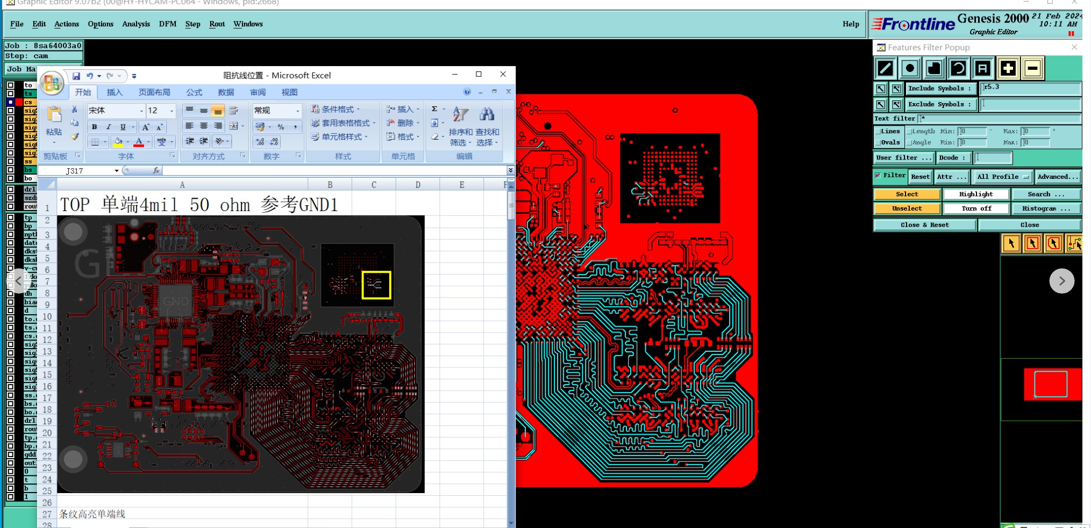
Task: Open the All Profile dropdown
Action: coord(1003,177)
